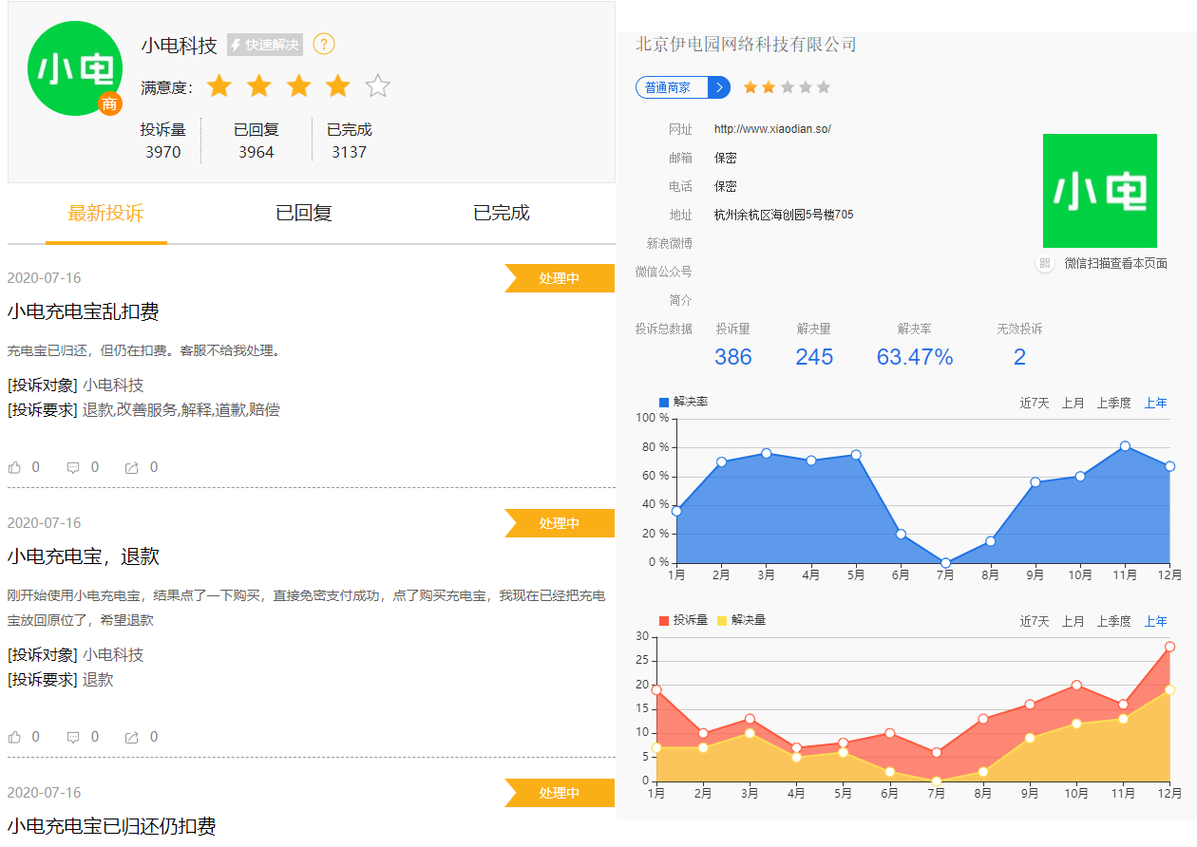This screenshot has height=847, width=1197.
Task: Click the empty fifth satisfaction star
Action: tap(378, 86)
